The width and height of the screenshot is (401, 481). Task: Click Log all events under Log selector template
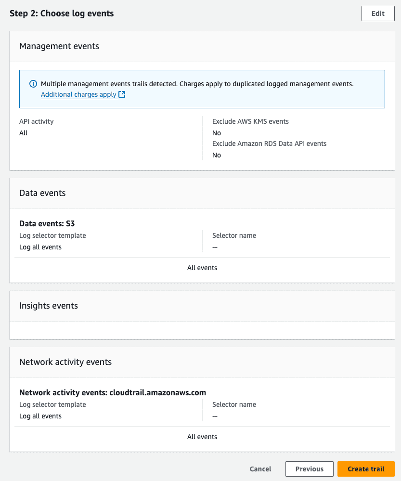pyautogui.click(x=40, y=247)
